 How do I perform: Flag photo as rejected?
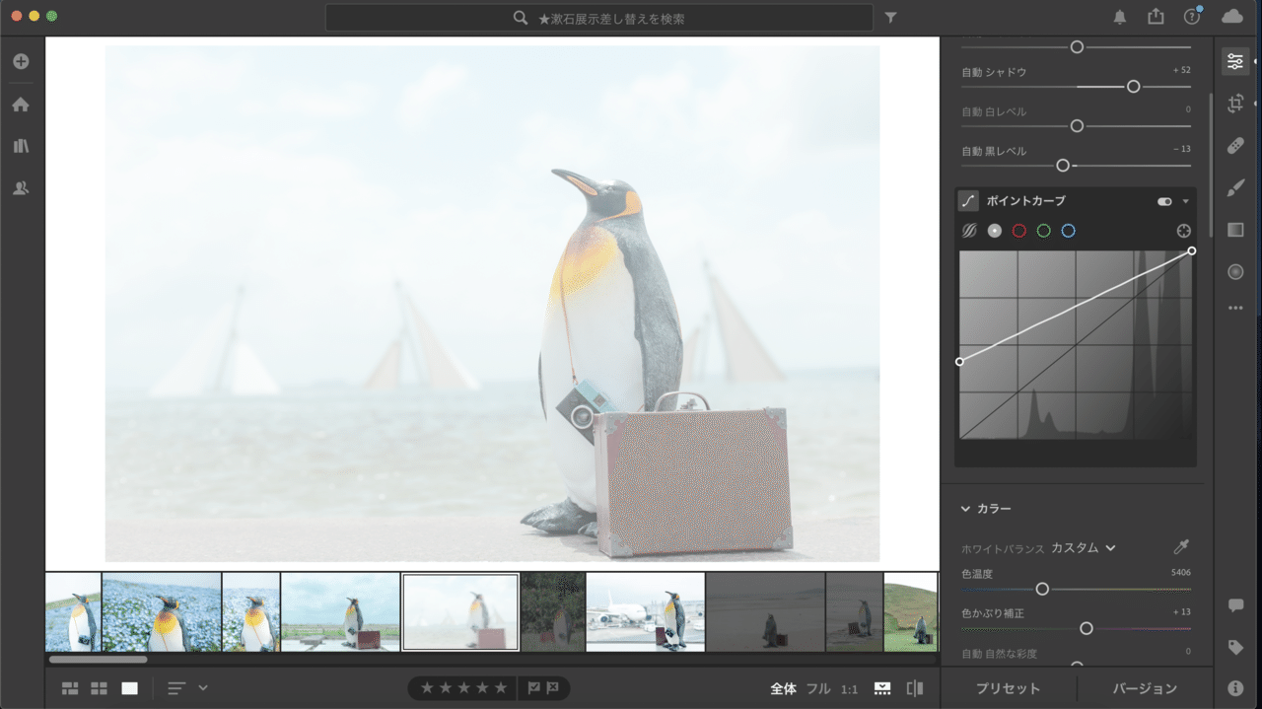pos(552,688)
